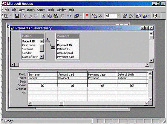Open the Tools menu
This screenshot has width=167, height=124.
(51, 10)
